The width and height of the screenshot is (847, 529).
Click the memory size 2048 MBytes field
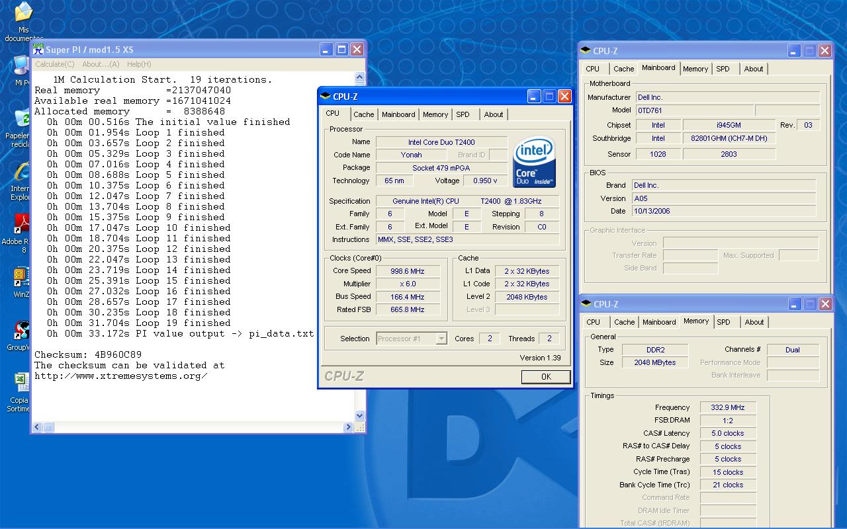(655, 362)
